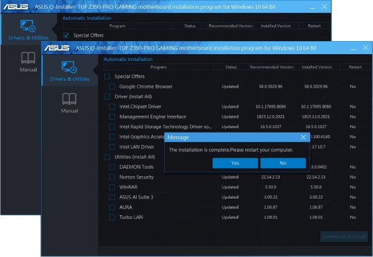The width and height of the screenshot is (373, 257).
Task: Click Updated status for Intel Chipset Driver
Action: tap(230, 106)
